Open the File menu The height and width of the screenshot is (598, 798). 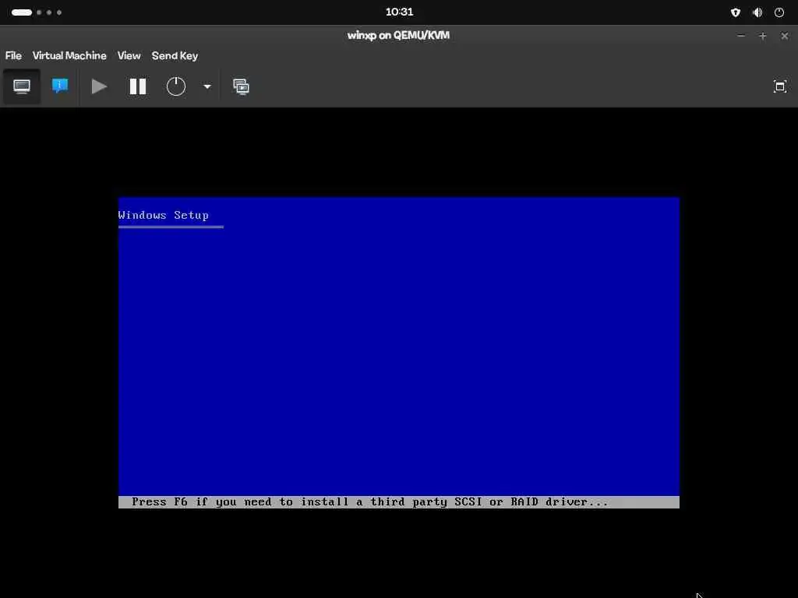[x=13, y=56]
